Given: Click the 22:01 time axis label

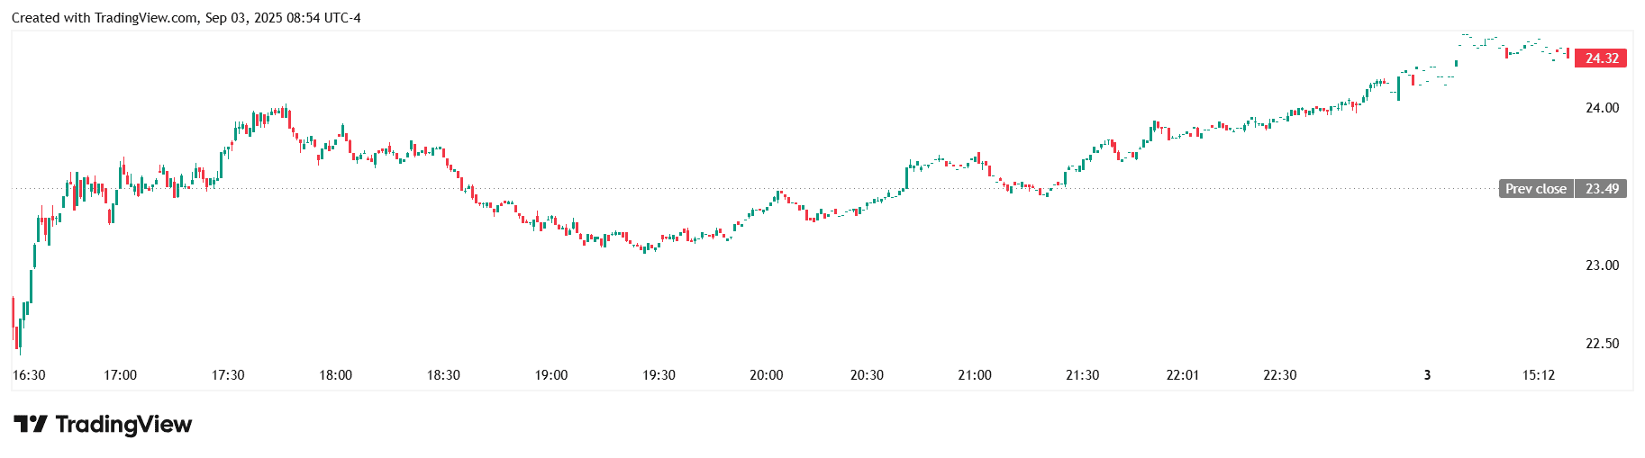Looking at the screenshot, I should pos(1182,375).
